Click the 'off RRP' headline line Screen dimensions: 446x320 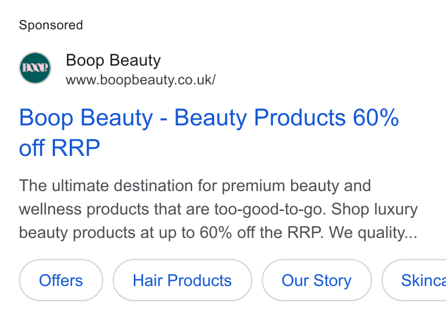tap(59, 148)
